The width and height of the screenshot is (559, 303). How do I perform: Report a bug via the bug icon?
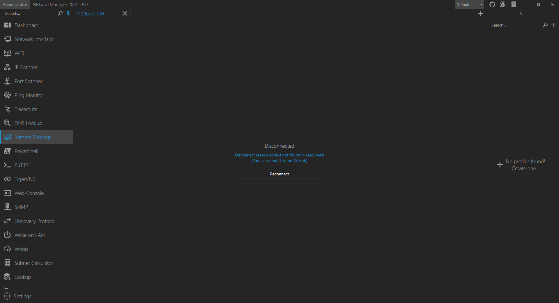pyautogui.click(x=503, y=4)
